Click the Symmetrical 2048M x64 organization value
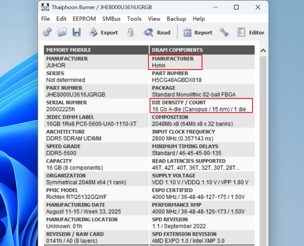 point(86,182)
